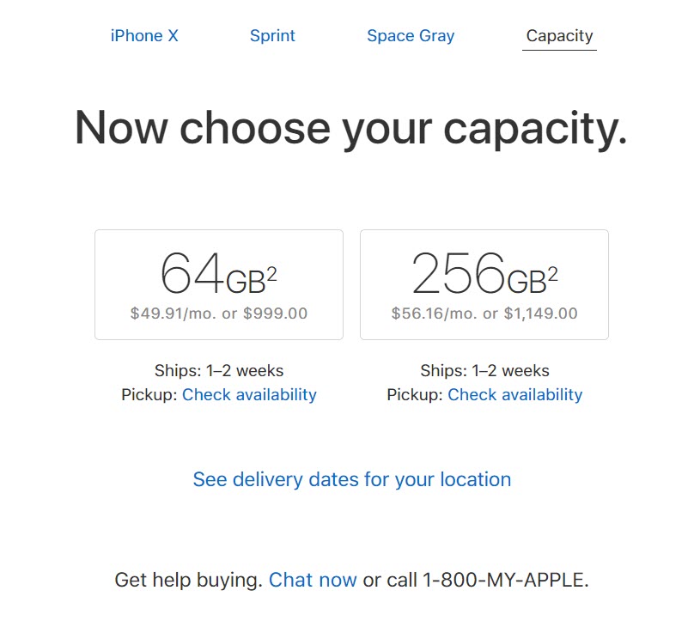Click the 1-800-MY-APPLE phone number
The image size is (700, 627).
(505, 579)
